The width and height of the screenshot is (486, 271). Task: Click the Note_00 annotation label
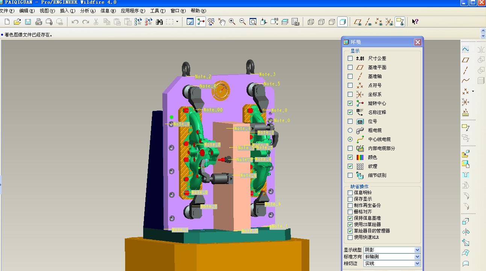tap(213, 110)
